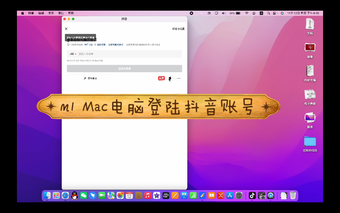Viewport: 340px width, 213px height.
Task: Open the 帮助 menu
Action: 71,13
